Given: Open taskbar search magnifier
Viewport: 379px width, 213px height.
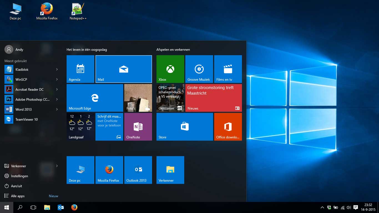Looking at the screenshot, I should [20, 207].
